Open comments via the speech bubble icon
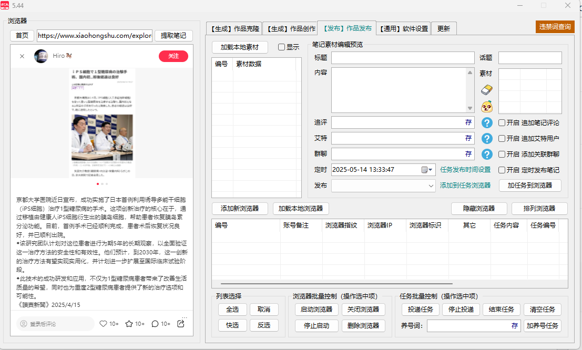 click(x=155, y=324)
